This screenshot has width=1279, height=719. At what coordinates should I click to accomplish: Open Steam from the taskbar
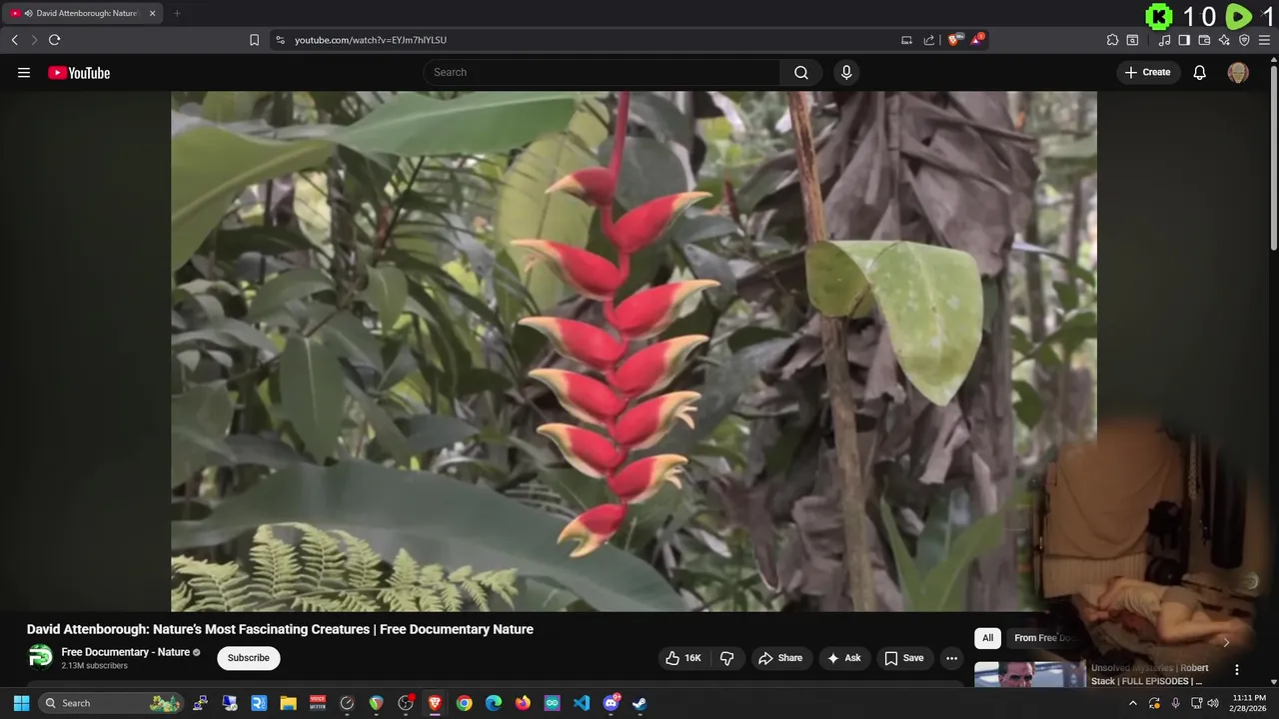tap(640, 703)
